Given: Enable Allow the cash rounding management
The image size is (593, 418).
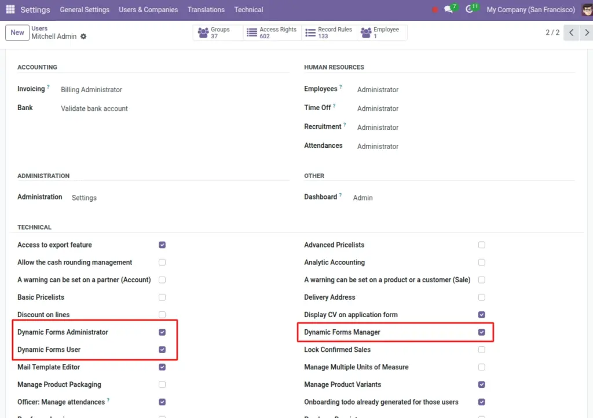Looking at the screenshot, I should click(162, 263).
